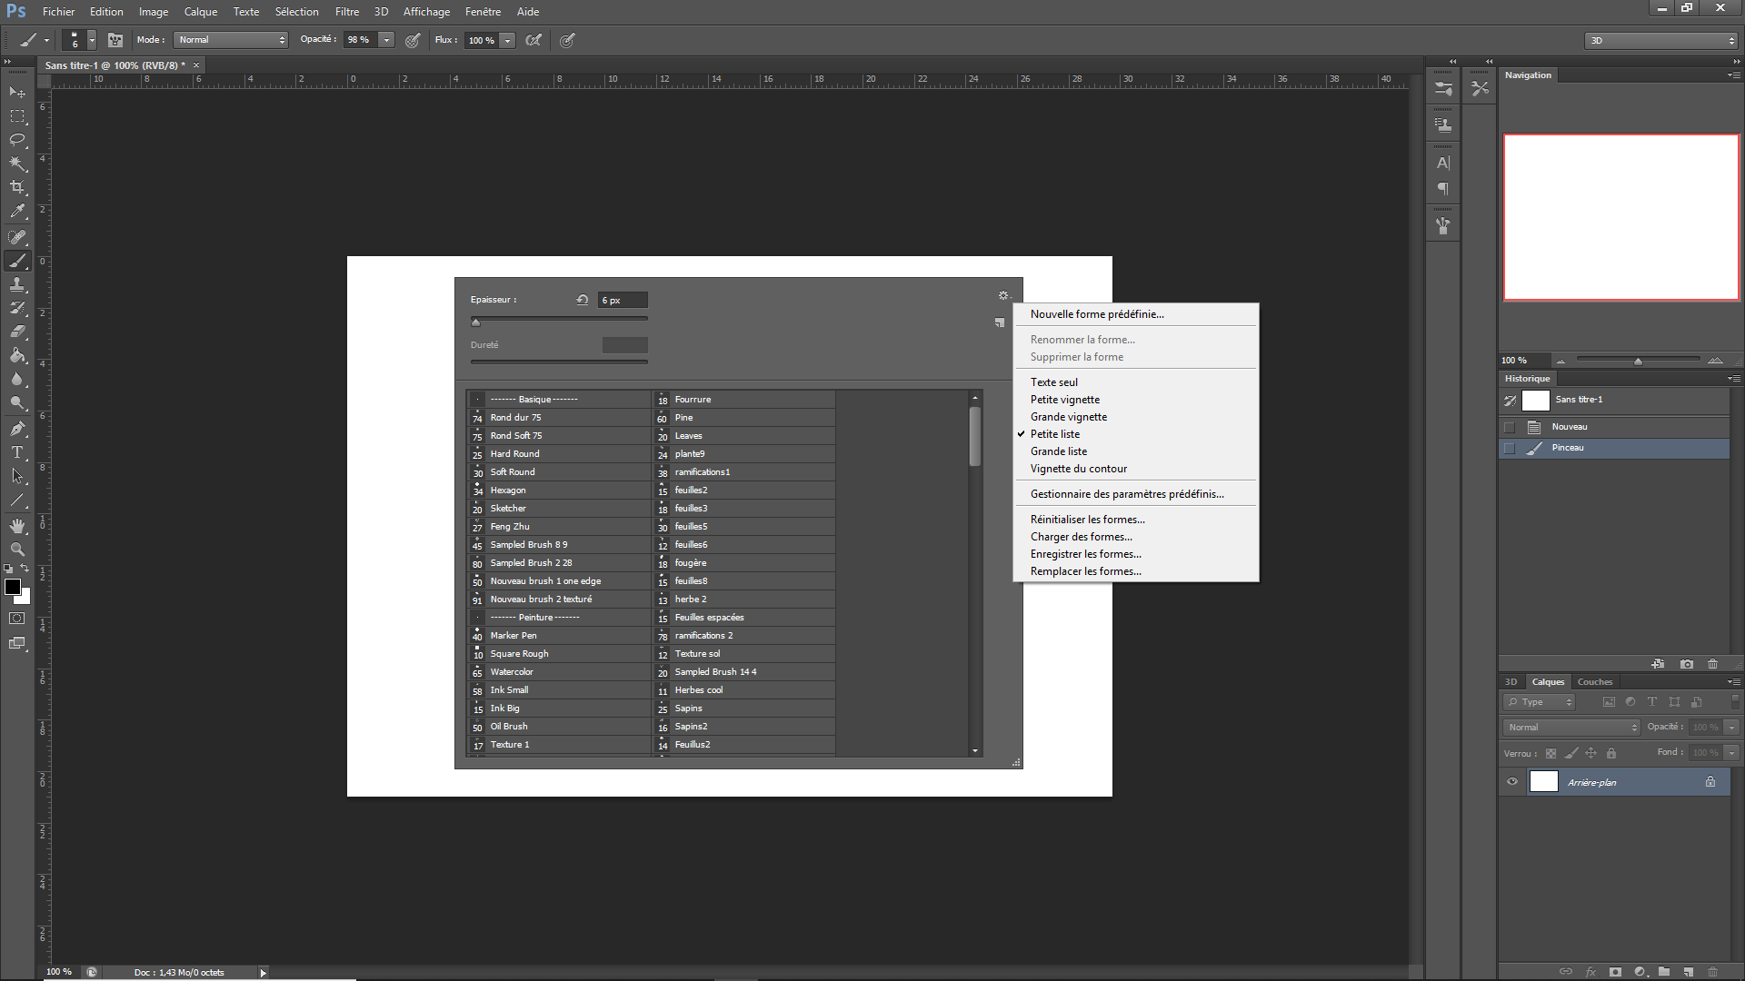
Task: Toggle the Pinceau history state checkbox
Action: tap(1510, 448)
